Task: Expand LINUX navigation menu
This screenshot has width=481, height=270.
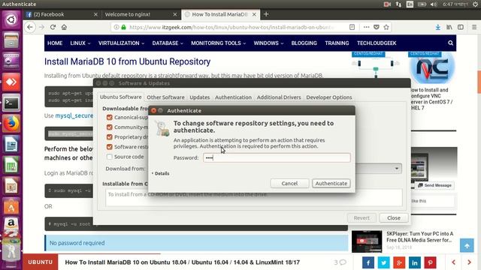Action: pyautogui.click(x=80, y=43)
